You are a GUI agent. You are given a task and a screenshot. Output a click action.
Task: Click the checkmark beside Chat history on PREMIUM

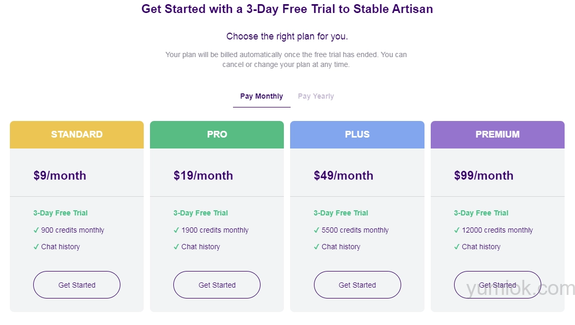pyautogui.click(x=457, y=247)
